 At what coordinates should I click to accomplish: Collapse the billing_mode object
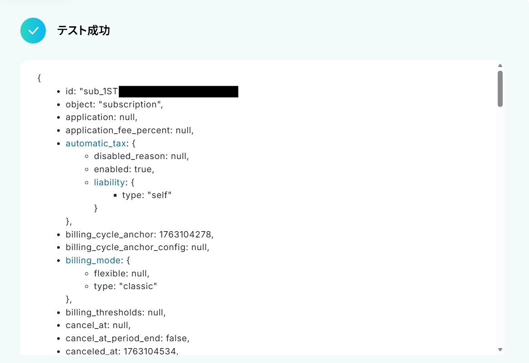tap(93, 261)
